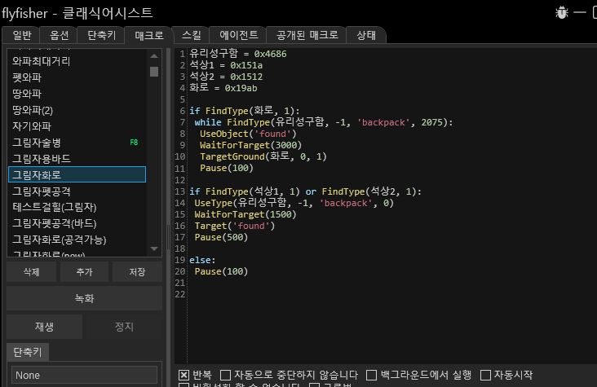
Task: Click the bug icon in title bar
Action: point(562,12)
